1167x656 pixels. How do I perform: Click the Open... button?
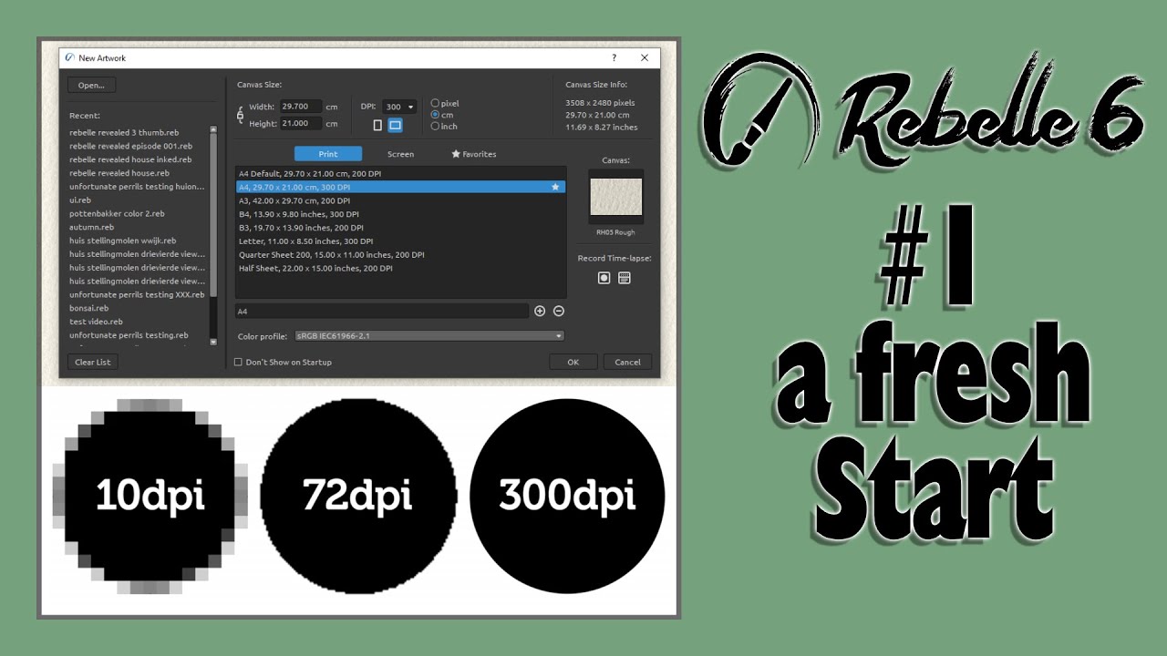91,86
